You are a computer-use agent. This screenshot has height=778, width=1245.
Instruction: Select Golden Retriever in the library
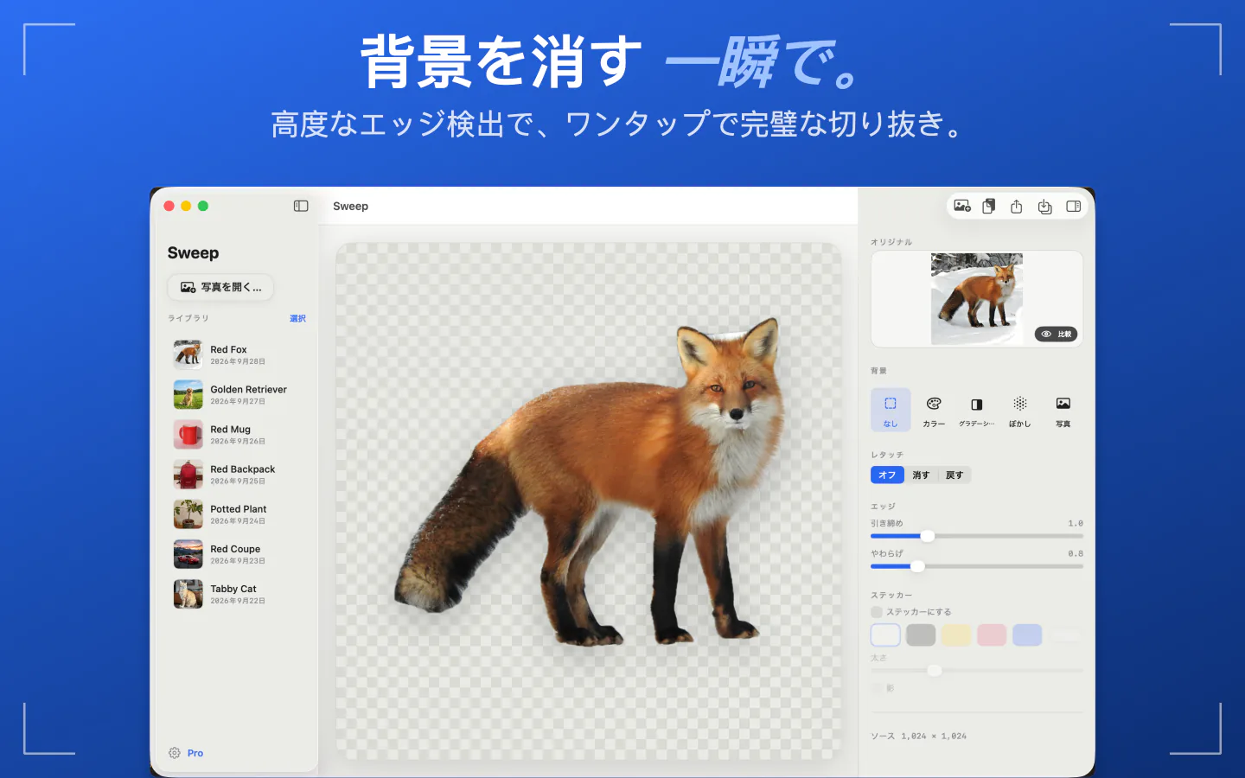pyautogui.click(x=237, y=394)
